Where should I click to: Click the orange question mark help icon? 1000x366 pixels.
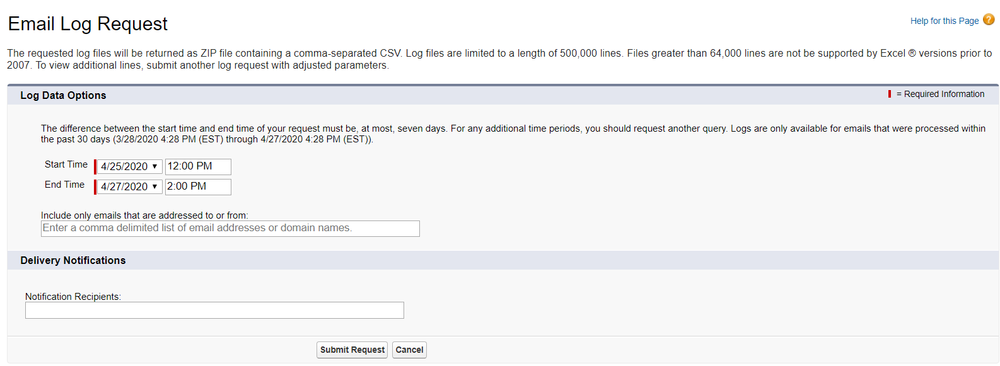[x=988, y=20]
